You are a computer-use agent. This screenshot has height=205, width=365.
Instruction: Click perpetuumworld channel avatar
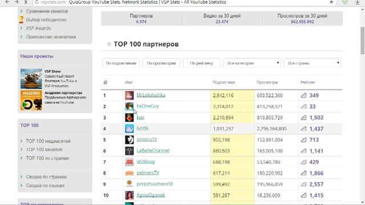(129, 183)
